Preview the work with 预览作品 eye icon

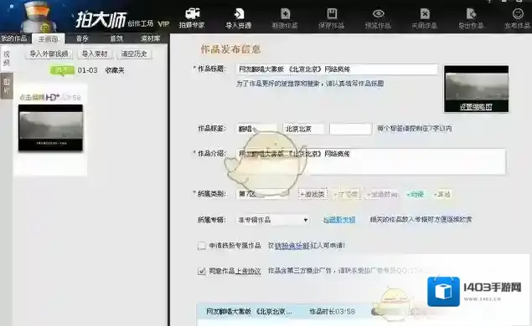[378, 18]
